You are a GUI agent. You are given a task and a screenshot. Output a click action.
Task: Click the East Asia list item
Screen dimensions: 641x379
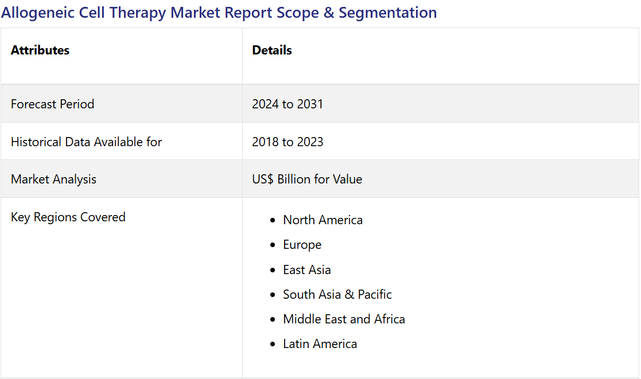pos(306,269)
